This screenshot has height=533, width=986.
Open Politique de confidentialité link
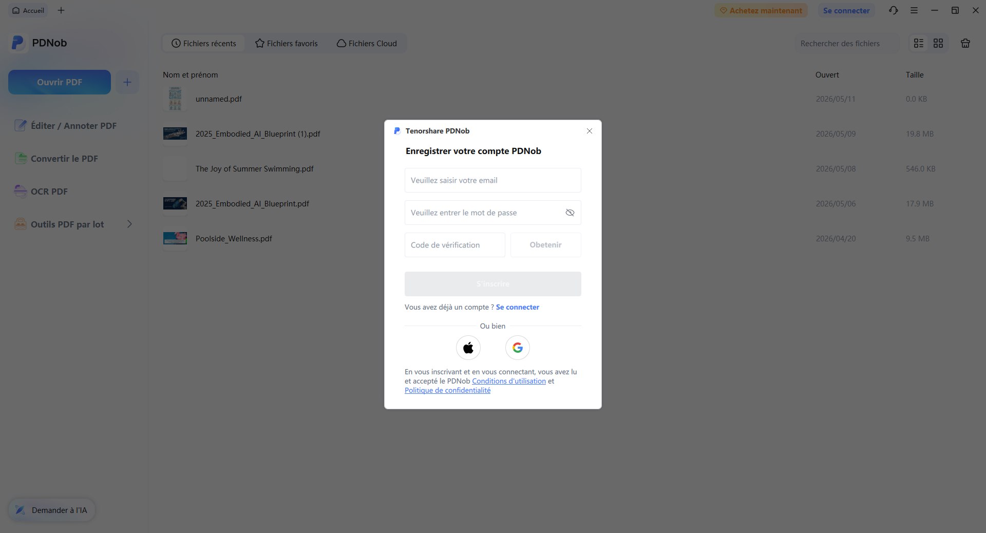(x=448, y=390)
